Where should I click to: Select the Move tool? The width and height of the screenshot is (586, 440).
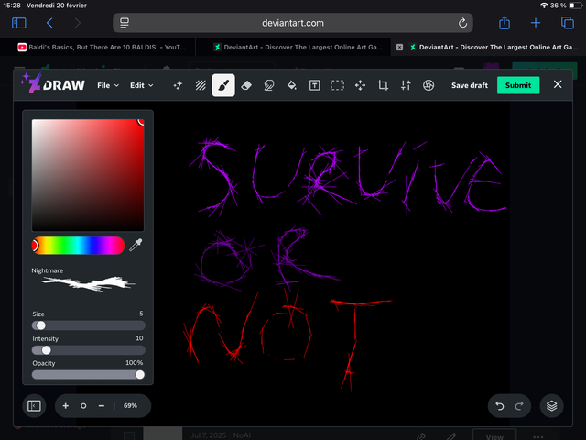pos(360,85)
